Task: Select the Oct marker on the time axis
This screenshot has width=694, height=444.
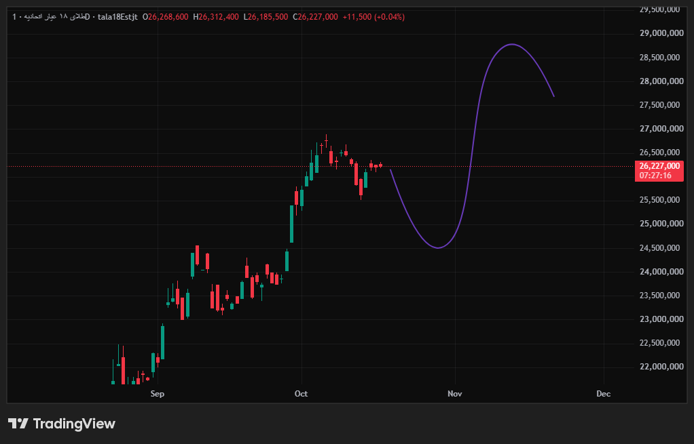Action: tap(301, 394)
